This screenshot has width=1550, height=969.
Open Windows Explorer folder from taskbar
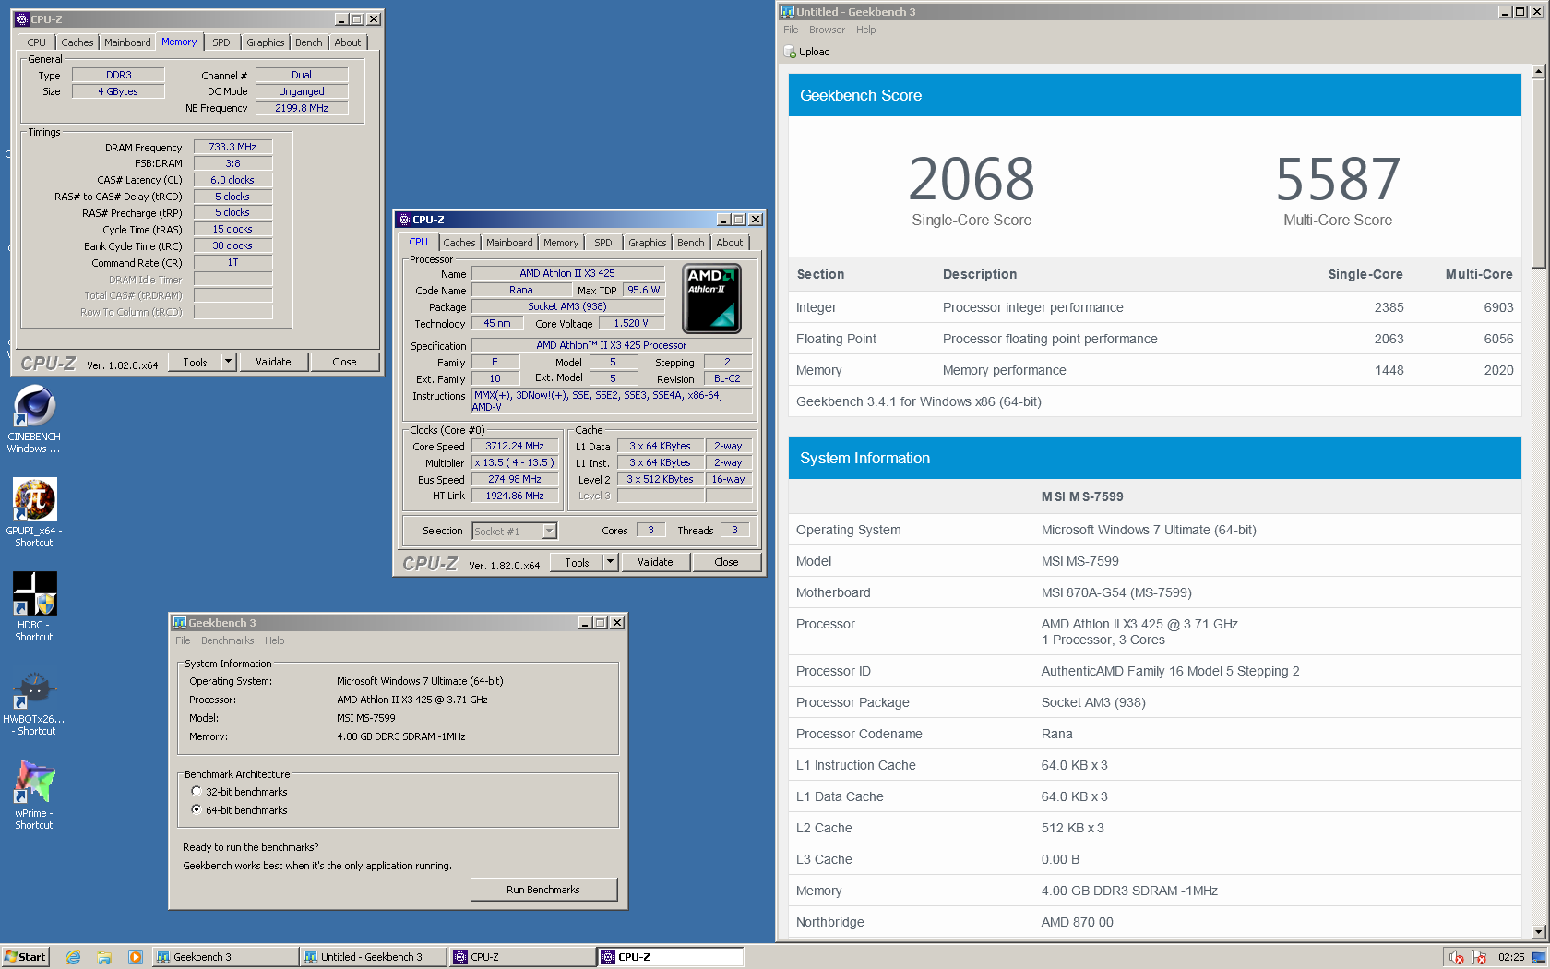[104, 957]
